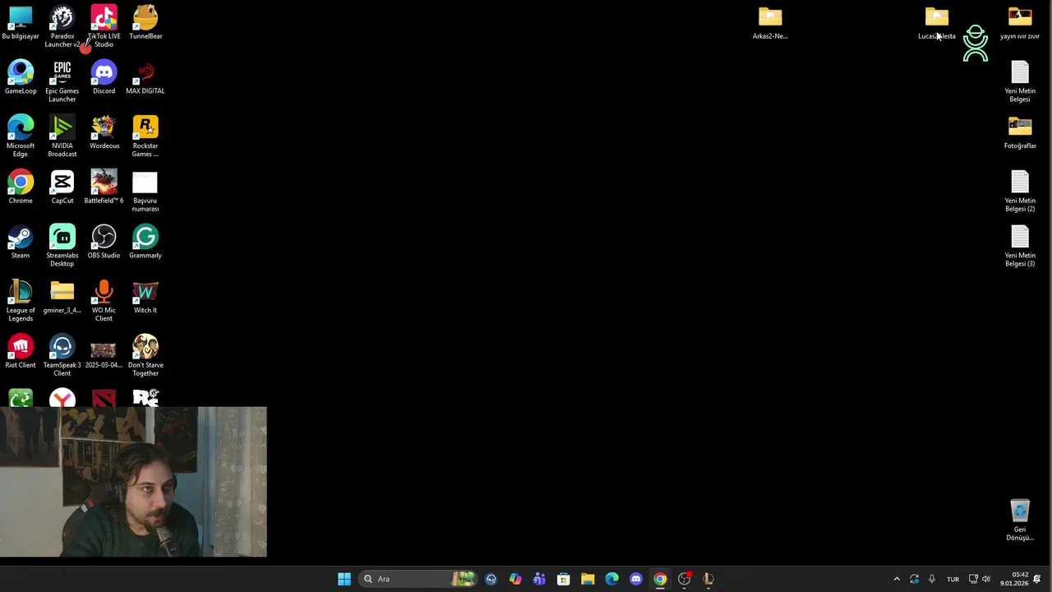Open NVIDIA Broadcast shortcut
Image resolution: width=1052 pixels, height=592 pixels.
[62, 136]
